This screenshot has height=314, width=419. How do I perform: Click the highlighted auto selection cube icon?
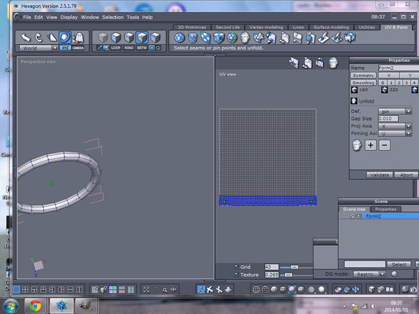coord(142,38)
